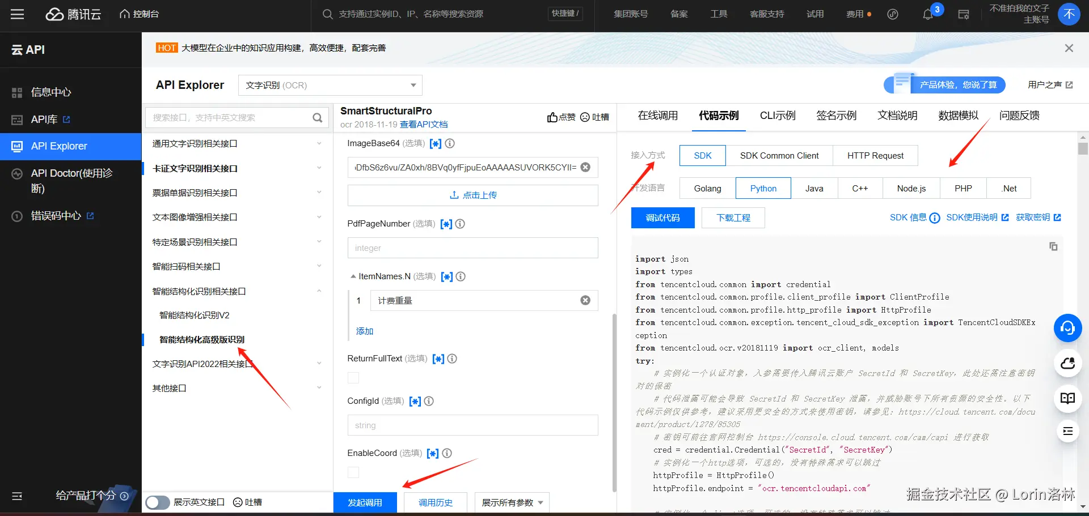Image resolution: width=1089 pixels, height=516 pixels.
Task: Choose Node.js as the development language
Action: [x=911, y=189]
